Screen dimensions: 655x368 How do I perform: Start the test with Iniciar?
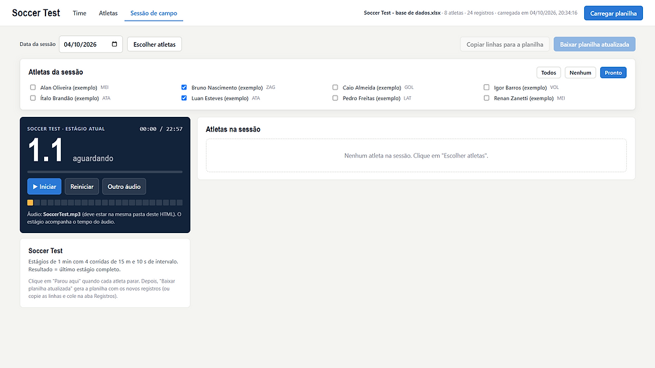tap(44, 186)
